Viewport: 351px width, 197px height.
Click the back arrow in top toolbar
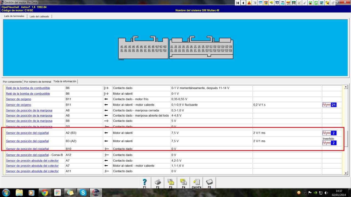(243, 3)
